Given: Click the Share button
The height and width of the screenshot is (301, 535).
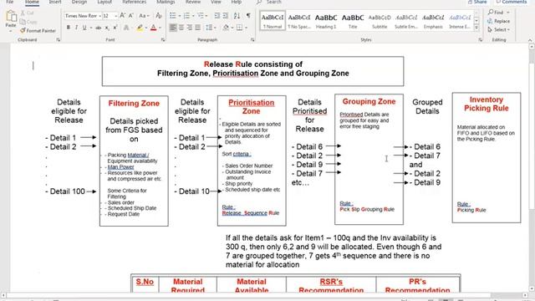Looking at the screenshot, I should tap(477, 2).
